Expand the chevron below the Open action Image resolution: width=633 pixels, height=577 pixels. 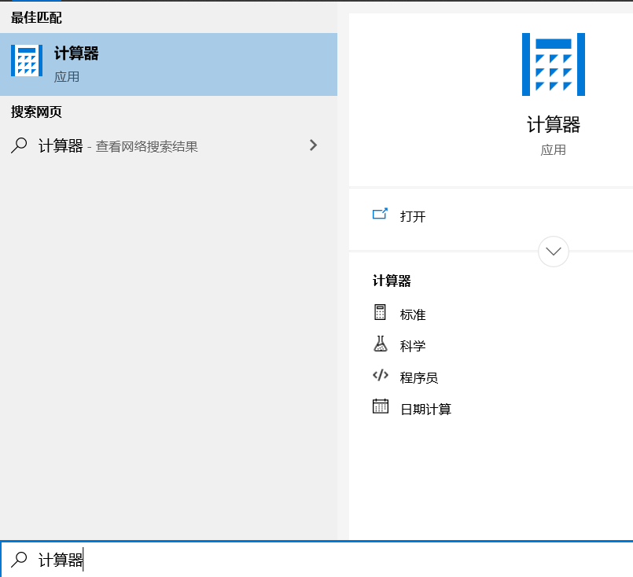(x=553, y=252)
